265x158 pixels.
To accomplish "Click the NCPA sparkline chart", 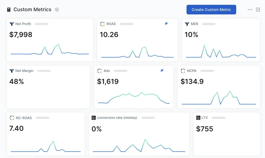I will (x=219, y=98).
